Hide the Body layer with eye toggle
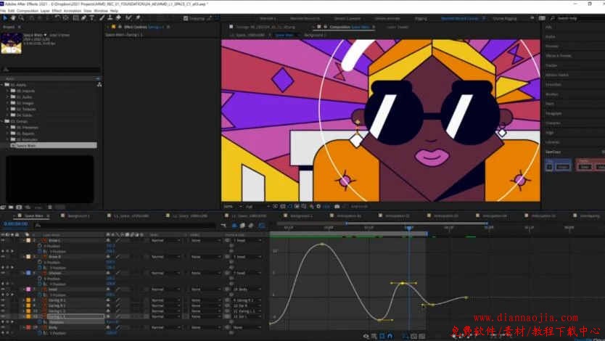 point(4,328)
